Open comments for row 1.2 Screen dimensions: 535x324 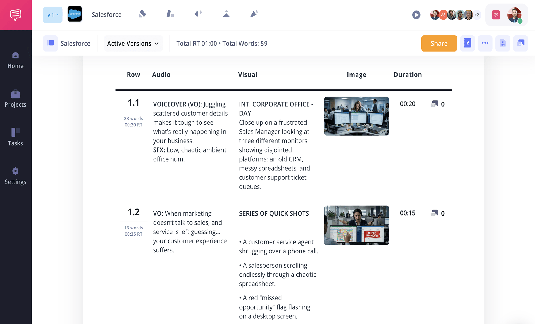coord(438,213)
